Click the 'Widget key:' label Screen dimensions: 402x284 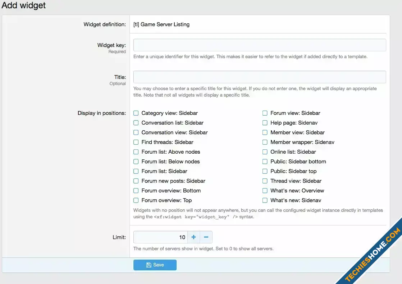point(111,45)
